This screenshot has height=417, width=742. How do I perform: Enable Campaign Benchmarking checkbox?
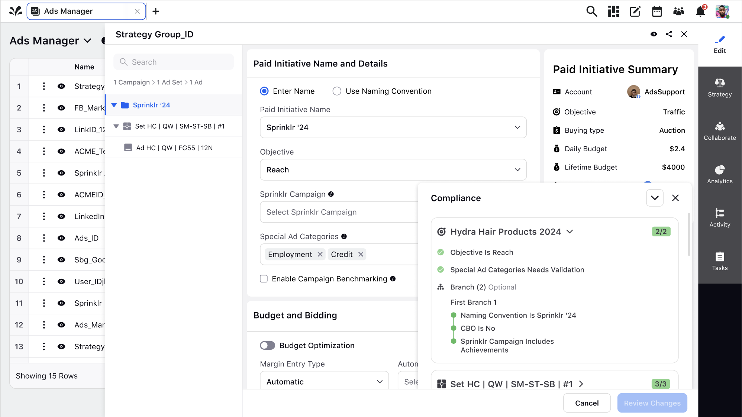coord(264,279)
